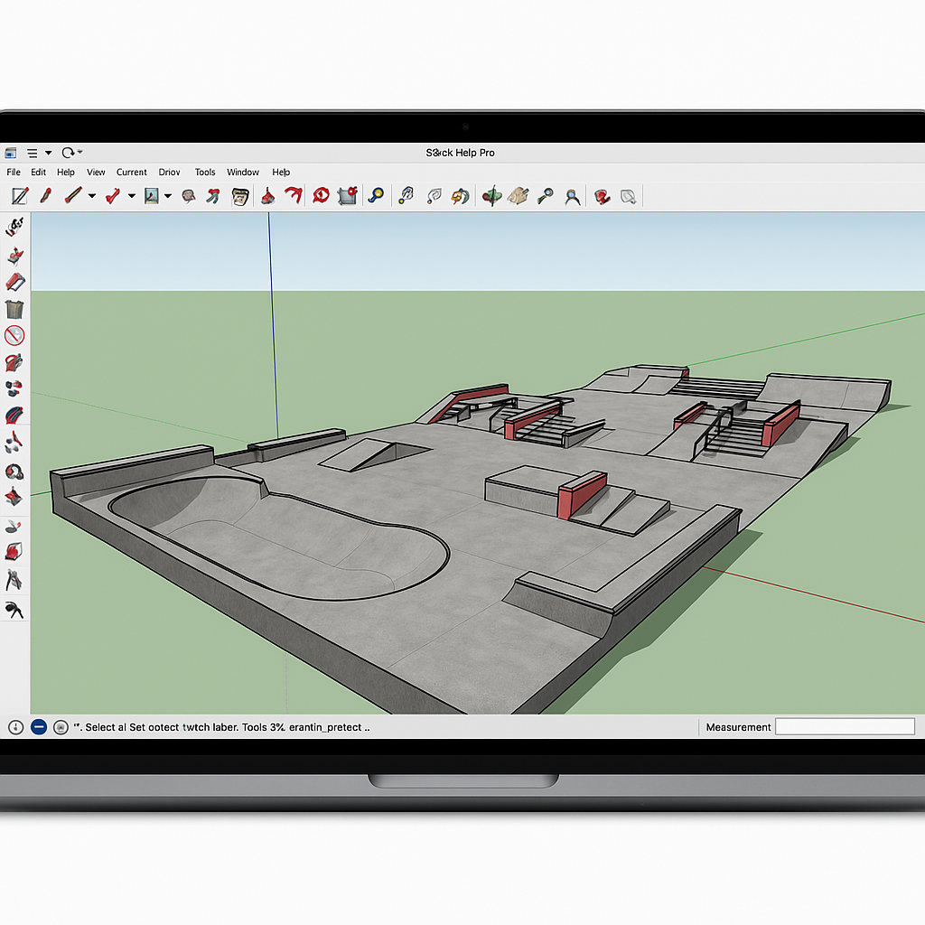925x925 pixels.
Task: Open the Help menu next to Edit
Action: point(65,173)
